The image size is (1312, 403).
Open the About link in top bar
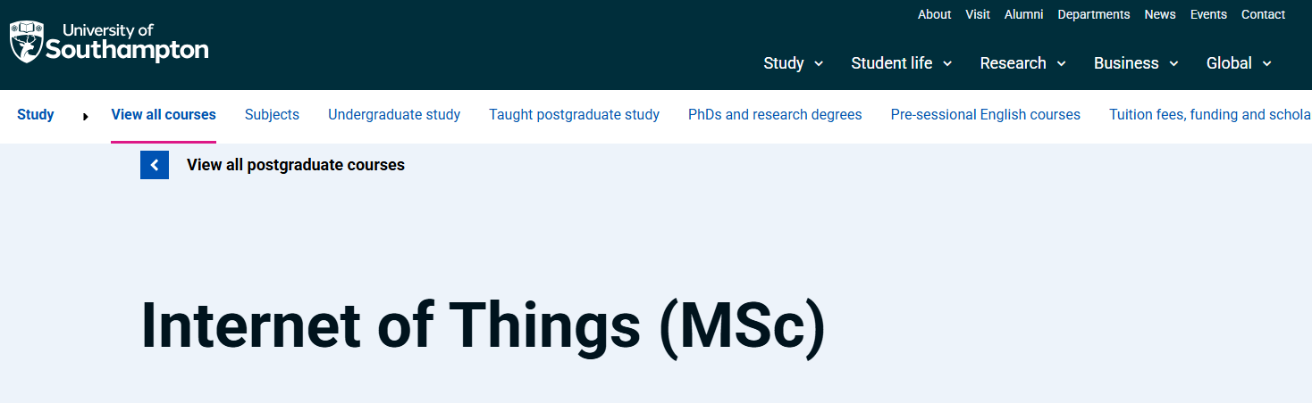(x=934, y=14)
